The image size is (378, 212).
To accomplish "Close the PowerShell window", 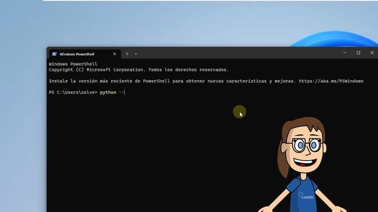I will click(x=372, y=52).
